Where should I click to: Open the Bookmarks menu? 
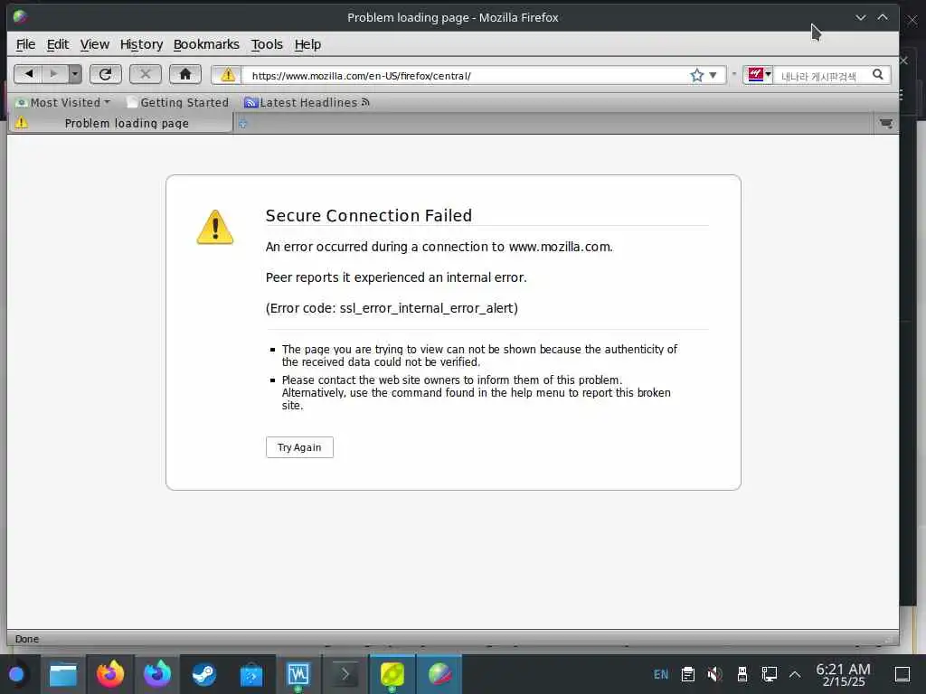pyautogui.click(x=206, y=44)
